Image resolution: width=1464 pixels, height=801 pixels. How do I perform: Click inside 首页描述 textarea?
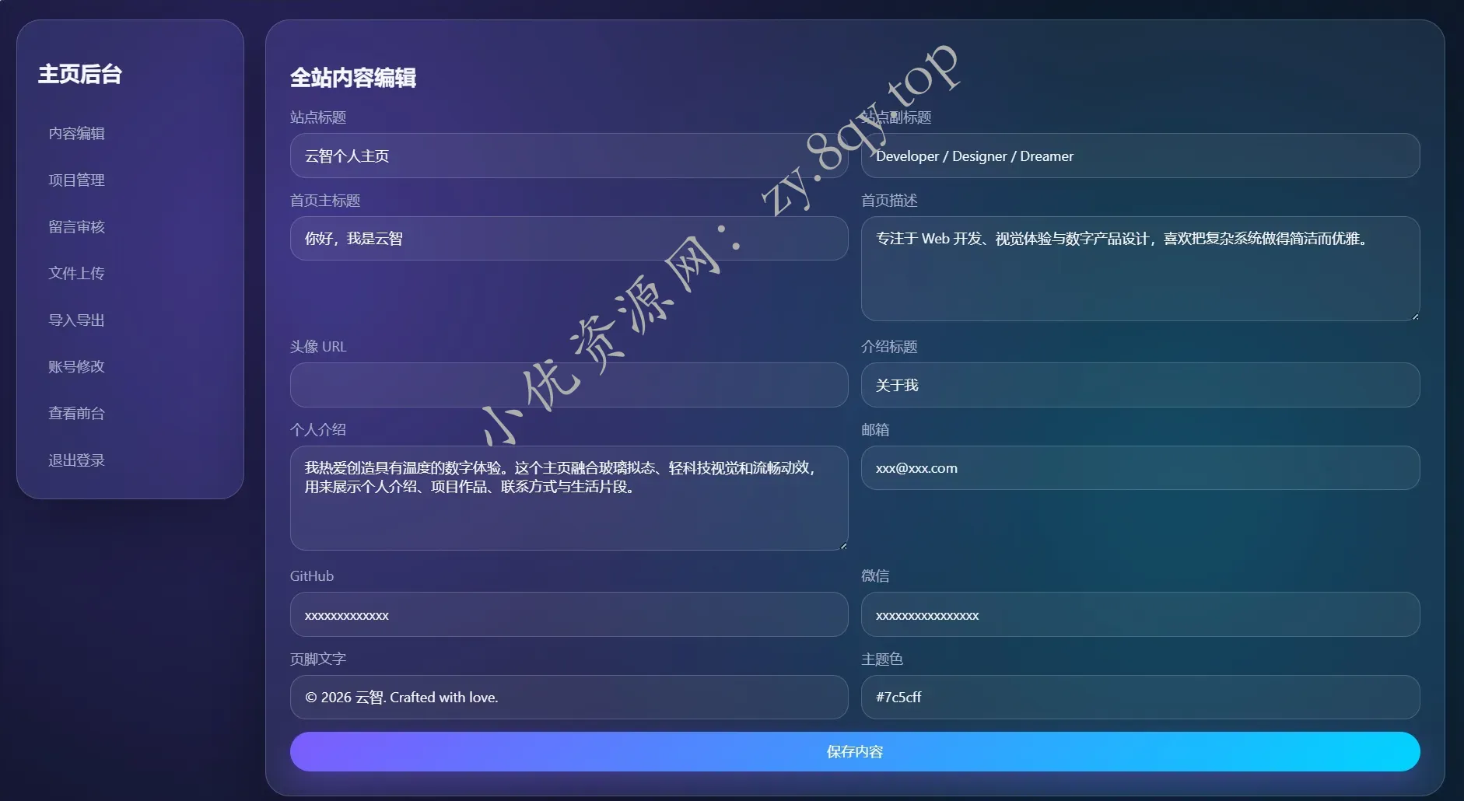point(1140,268)
